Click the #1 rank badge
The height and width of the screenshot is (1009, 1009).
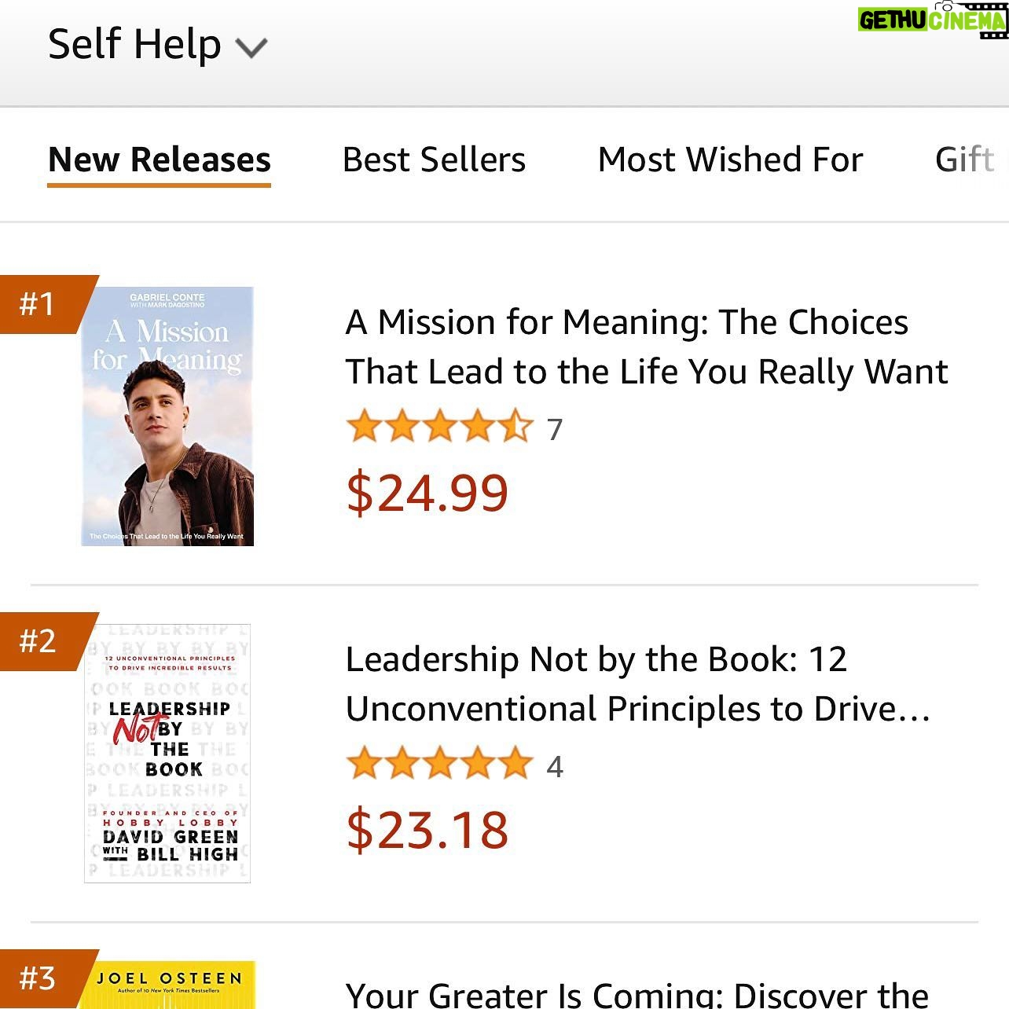point(39,304)
